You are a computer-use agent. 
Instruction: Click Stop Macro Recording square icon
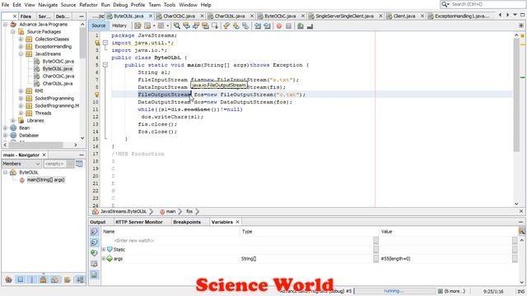pos(288,25)
